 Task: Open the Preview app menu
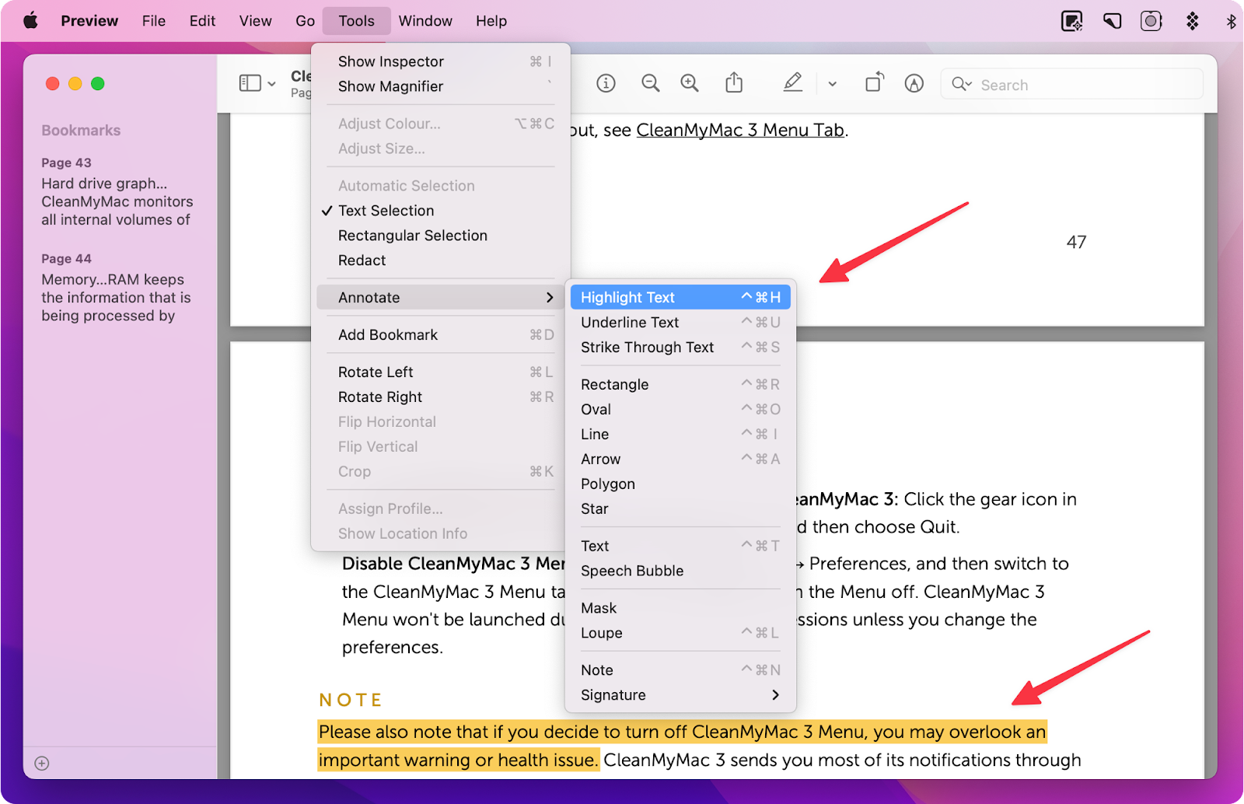pos(89,21)
